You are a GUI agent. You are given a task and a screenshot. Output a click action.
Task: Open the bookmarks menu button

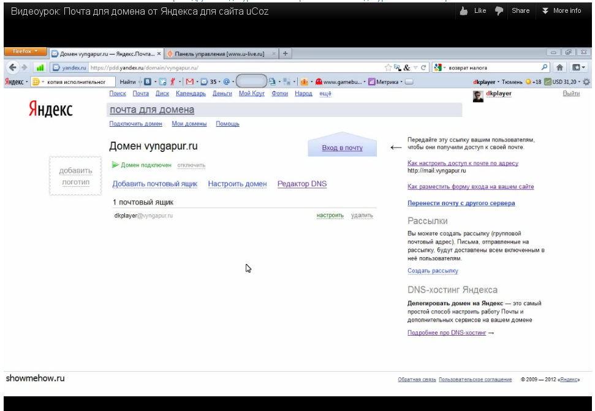point(578,67)
